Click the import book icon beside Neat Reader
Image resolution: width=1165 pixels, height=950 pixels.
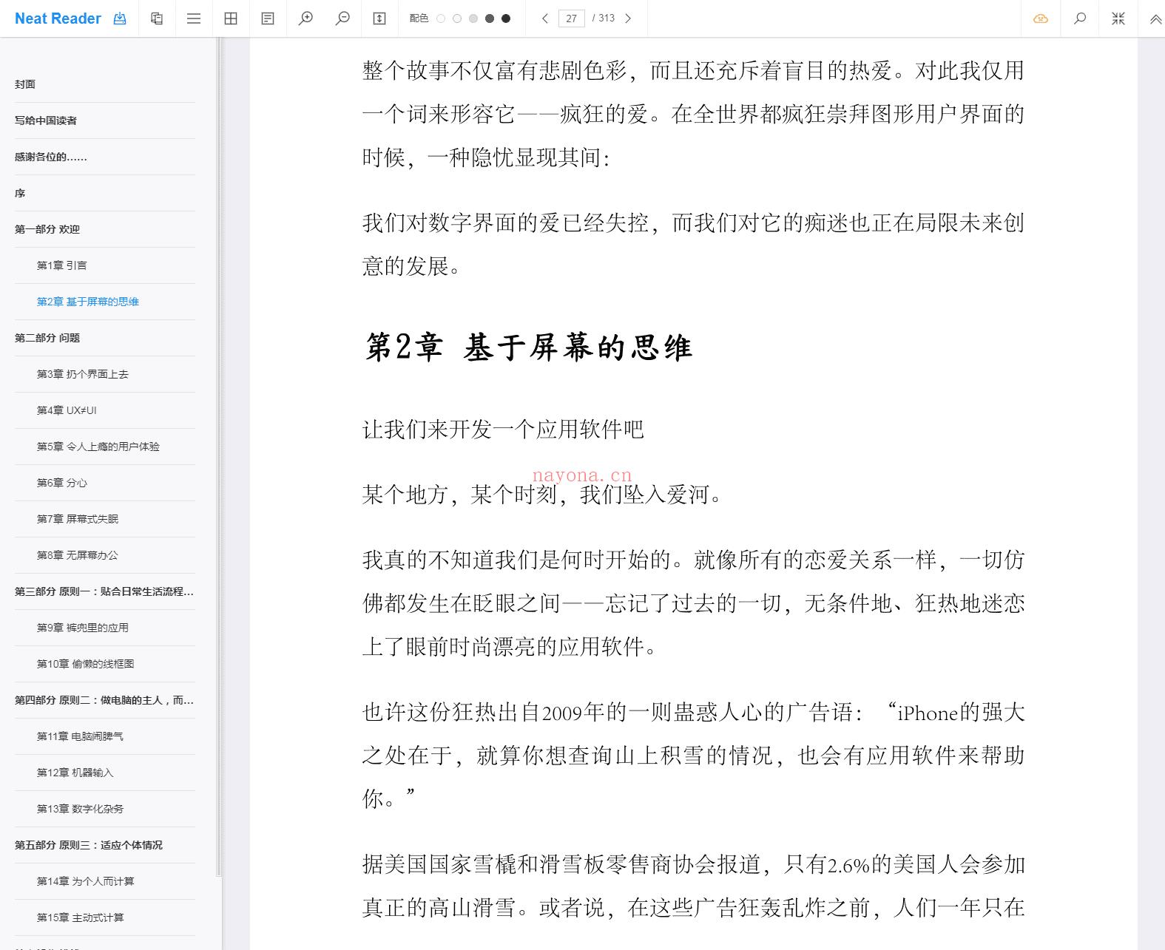[x=120, y=18]
